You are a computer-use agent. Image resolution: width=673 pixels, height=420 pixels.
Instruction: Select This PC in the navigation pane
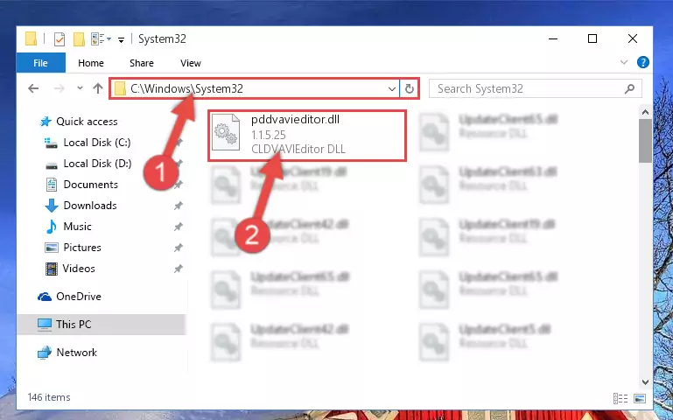click(x=102, y=325)
